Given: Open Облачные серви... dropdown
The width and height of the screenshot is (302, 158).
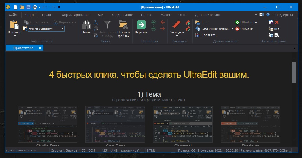Looking at the screenshot, I should pyautogui.click(x=214, y=29).
